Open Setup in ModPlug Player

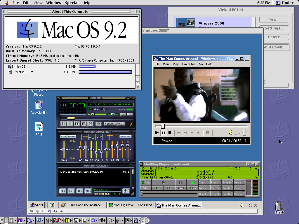point(146,188)
